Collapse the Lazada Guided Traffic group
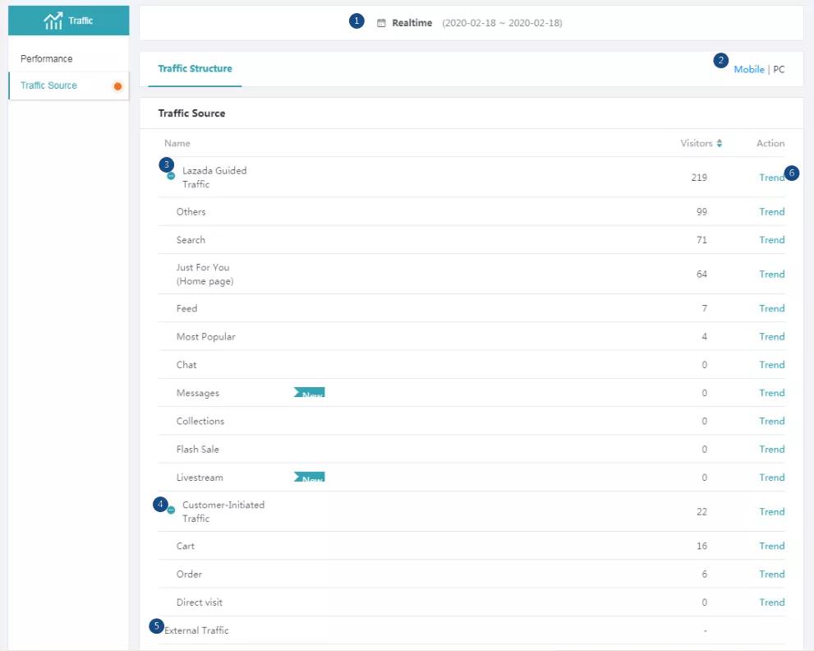Screen dimensions: 814x651 click(x=171, y=176)
